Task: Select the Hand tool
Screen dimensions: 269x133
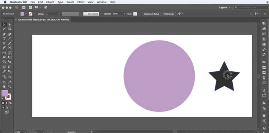Action: (x=4, y=87)
